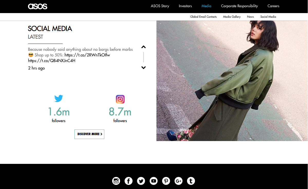Click the 8.7m followers count
The width and height of the screenshot is (308, 189).
(x=120, y=112)
